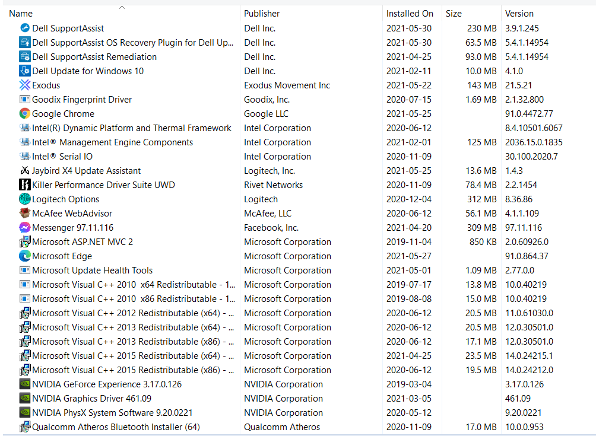Click the Microsoft Edge icon
This screenshot has height=436, width=596.
[x=25, y=256]
